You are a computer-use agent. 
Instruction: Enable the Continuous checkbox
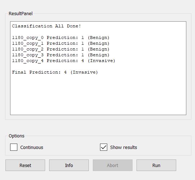click(14, 147)
